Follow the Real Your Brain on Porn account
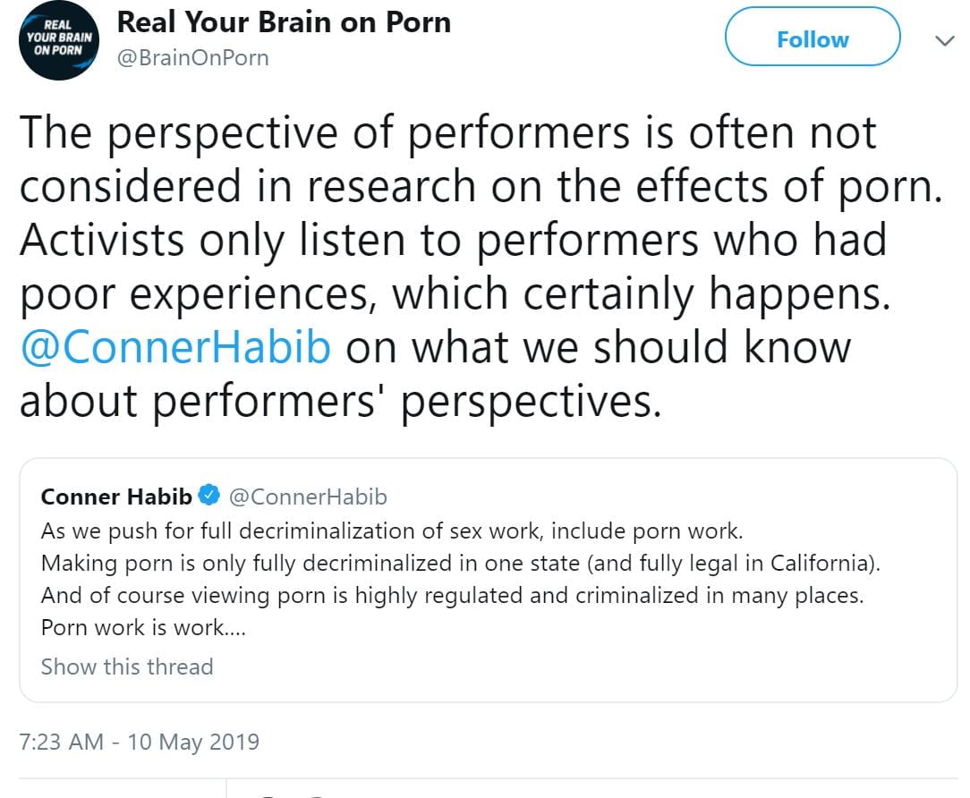Image resolution: width=970 pixels, height=798 pixels. pos(812,39)
